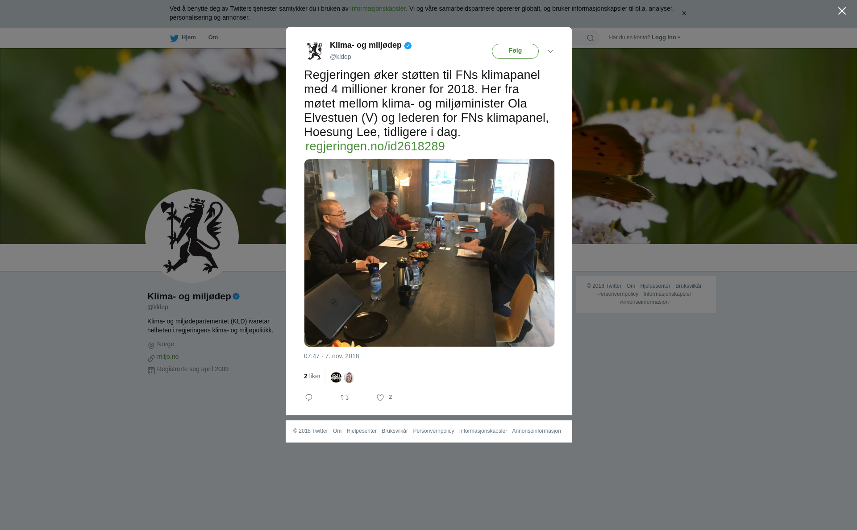The image size is (857, 530).
Task: Click the reply speech bubble icon
Action: point(309,397)
